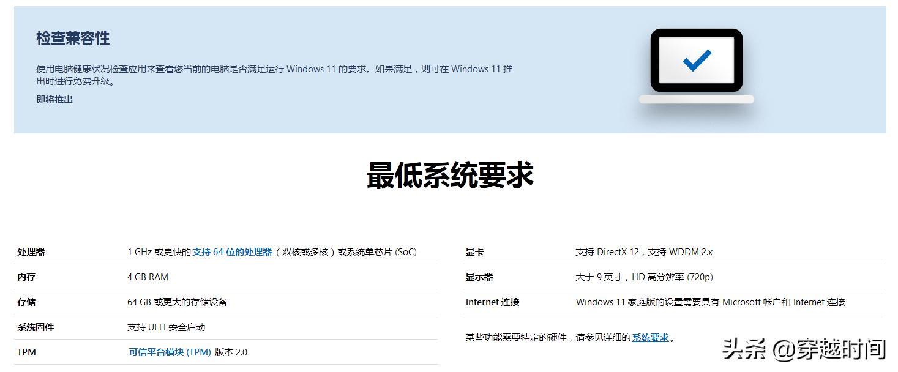The width and height of the screenshot is (898, 372).
Task: Click the blue checkmark on the laptop graphic
Action: pyautogui.click(x=696, y=61)
